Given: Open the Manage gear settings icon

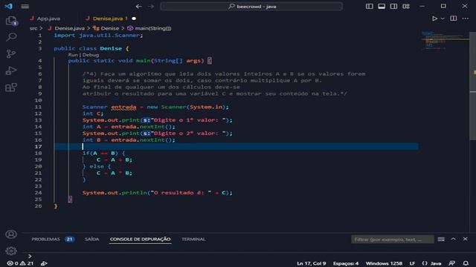Looking at the screenshot, I should (11, 251).
